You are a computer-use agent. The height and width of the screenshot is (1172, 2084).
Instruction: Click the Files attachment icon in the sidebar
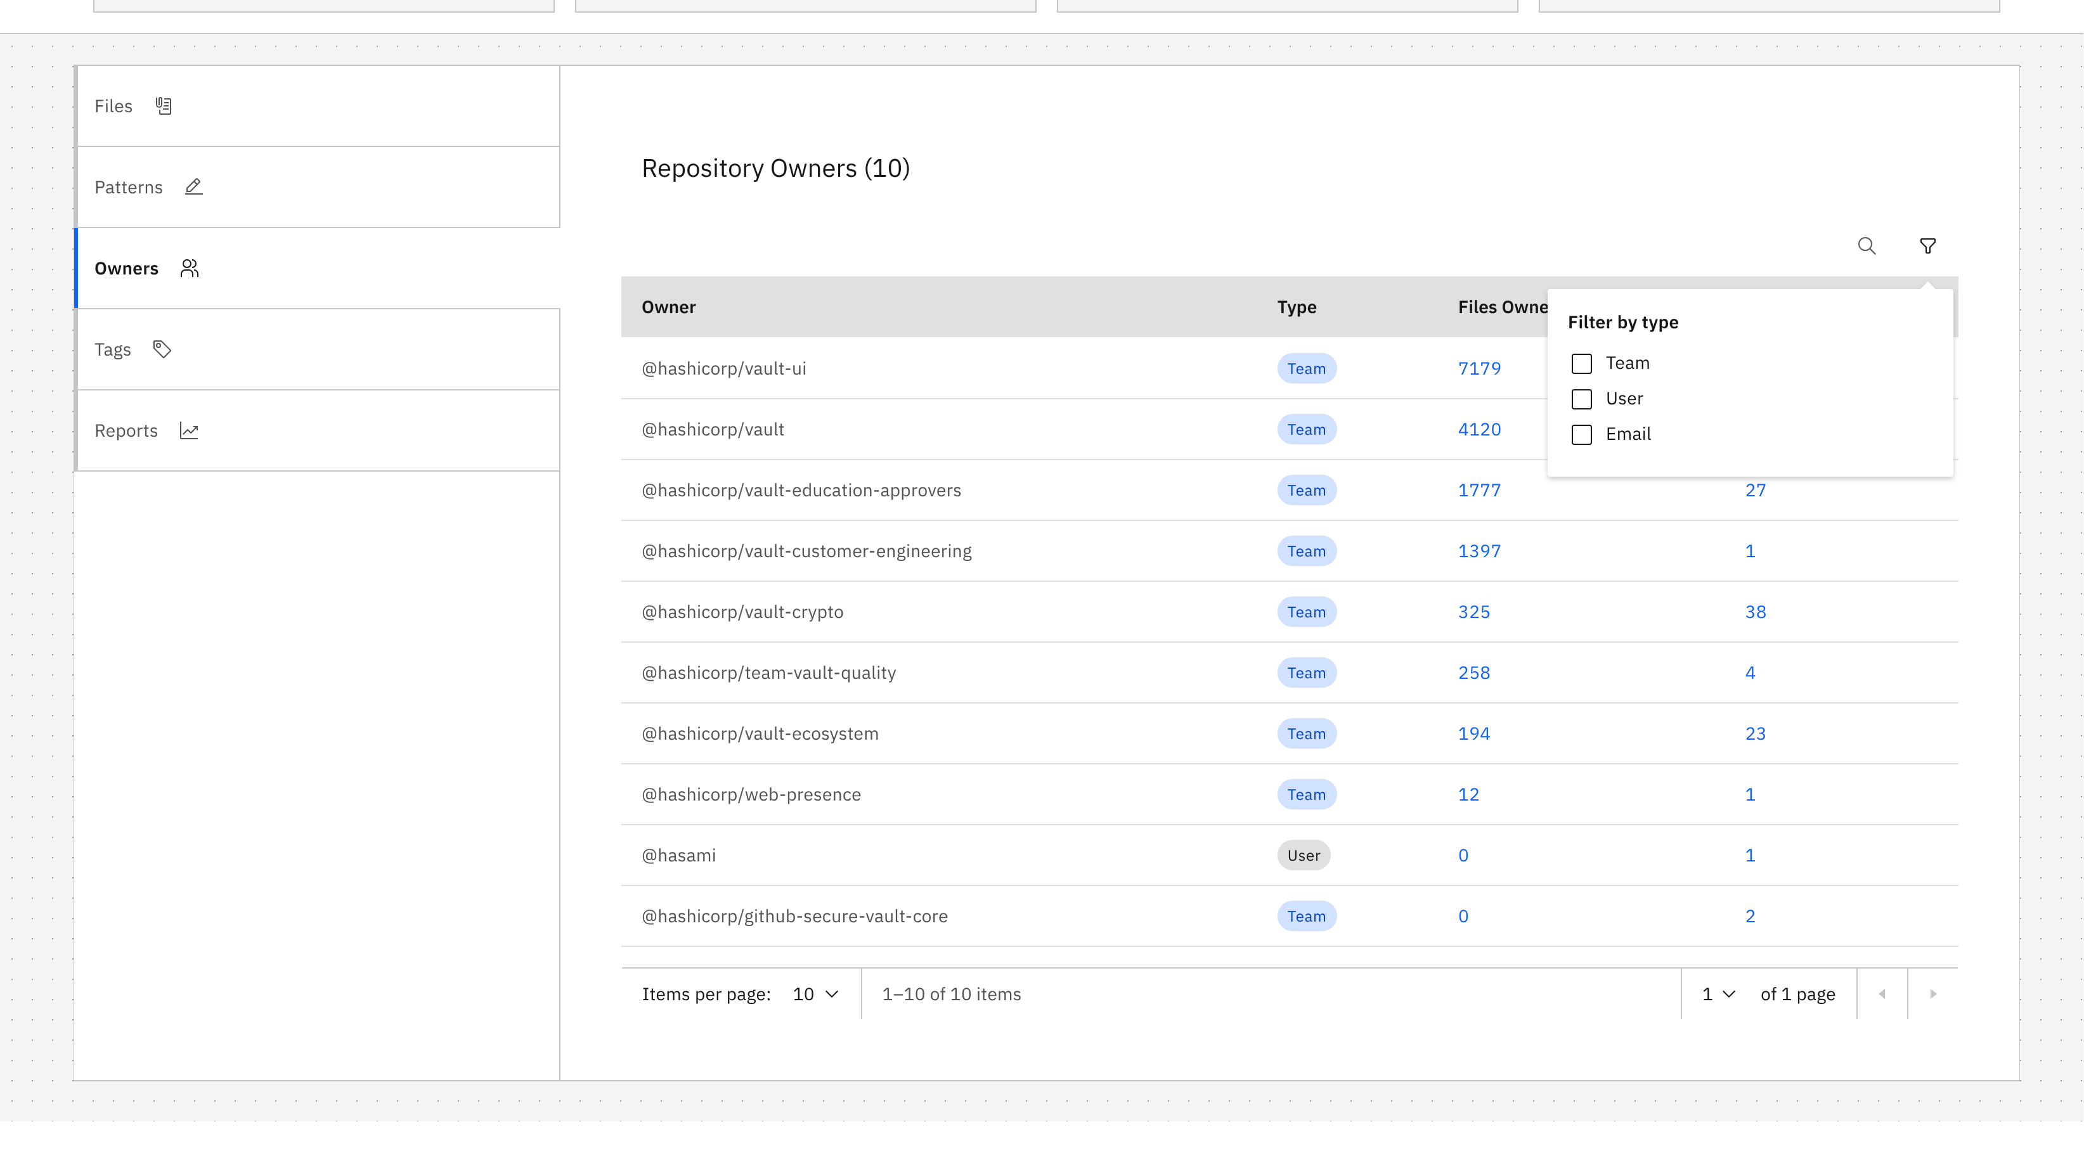(164, 105)
